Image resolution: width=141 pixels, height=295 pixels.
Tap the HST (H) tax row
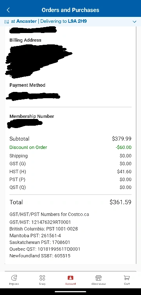pos(70,172)
